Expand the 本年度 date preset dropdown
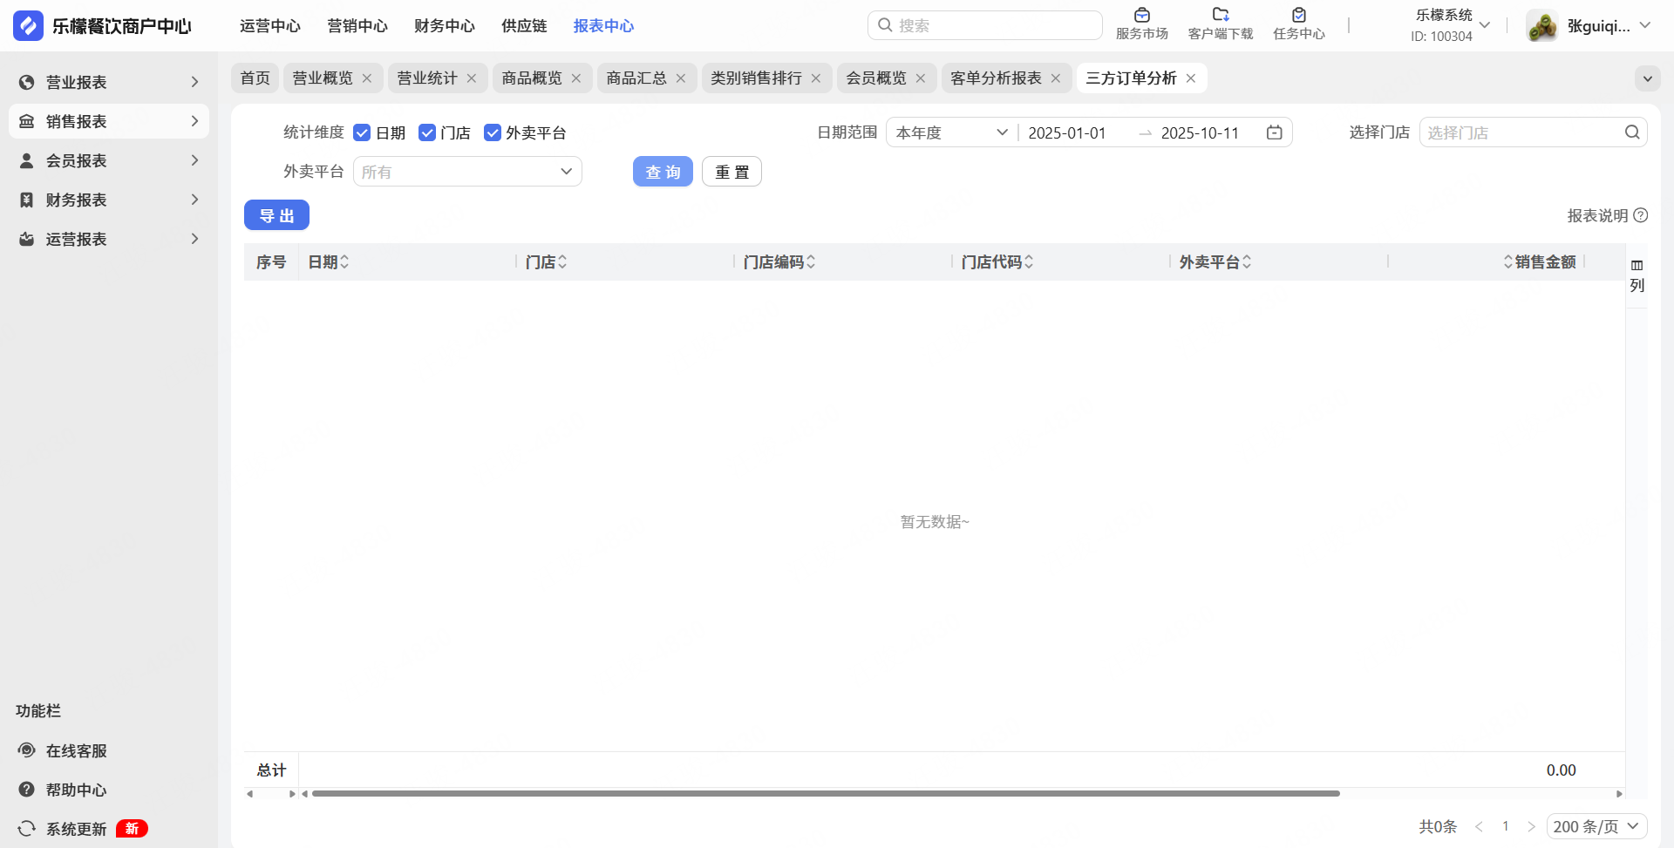The image size is (1674, 848). pyautogui.click(x=951, y=132)
